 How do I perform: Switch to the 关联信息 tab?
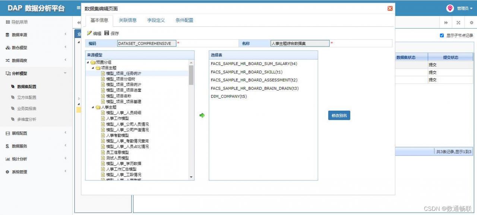coord(128,20)
